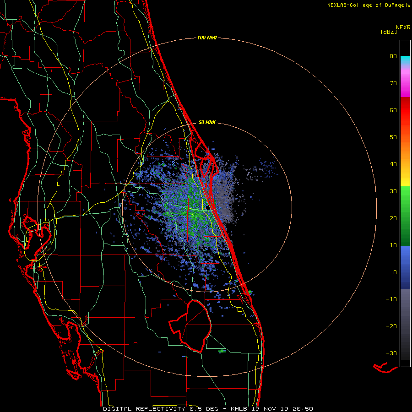Click the -30 dBZ scale value
Viewport: 412px width, 412px height.
(x=391, y=353)
